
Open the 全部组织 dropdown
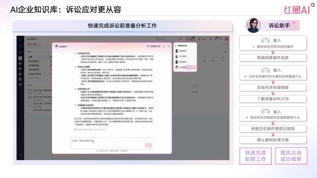33,39
